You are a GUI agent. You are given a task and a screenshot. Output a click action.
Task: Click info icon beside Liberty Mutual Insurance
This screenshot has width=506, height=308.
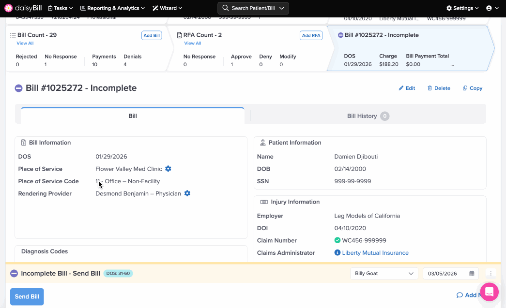click(x=337, y=253)
